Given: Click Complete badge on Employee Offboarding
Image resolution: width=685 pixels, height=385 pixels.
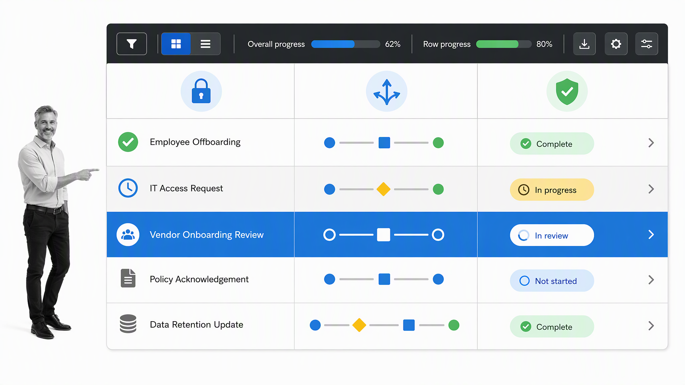Looking at the screenshot, I should pyautogui.click(x=552, y=143).
